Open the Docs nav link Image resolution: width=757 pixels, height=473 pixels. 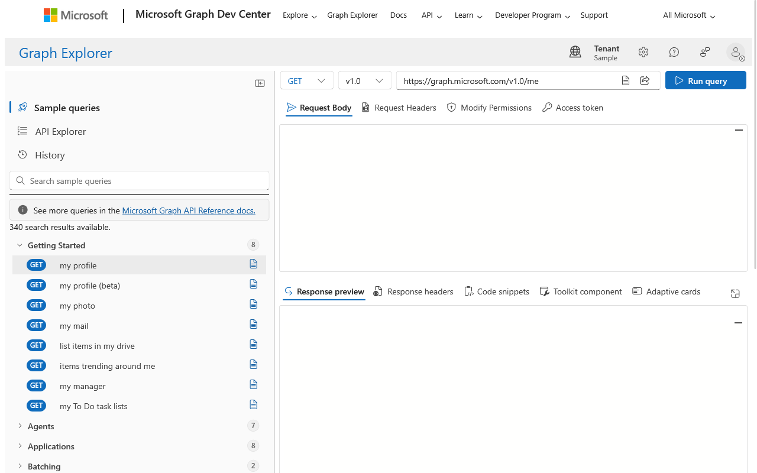point(399,15)
